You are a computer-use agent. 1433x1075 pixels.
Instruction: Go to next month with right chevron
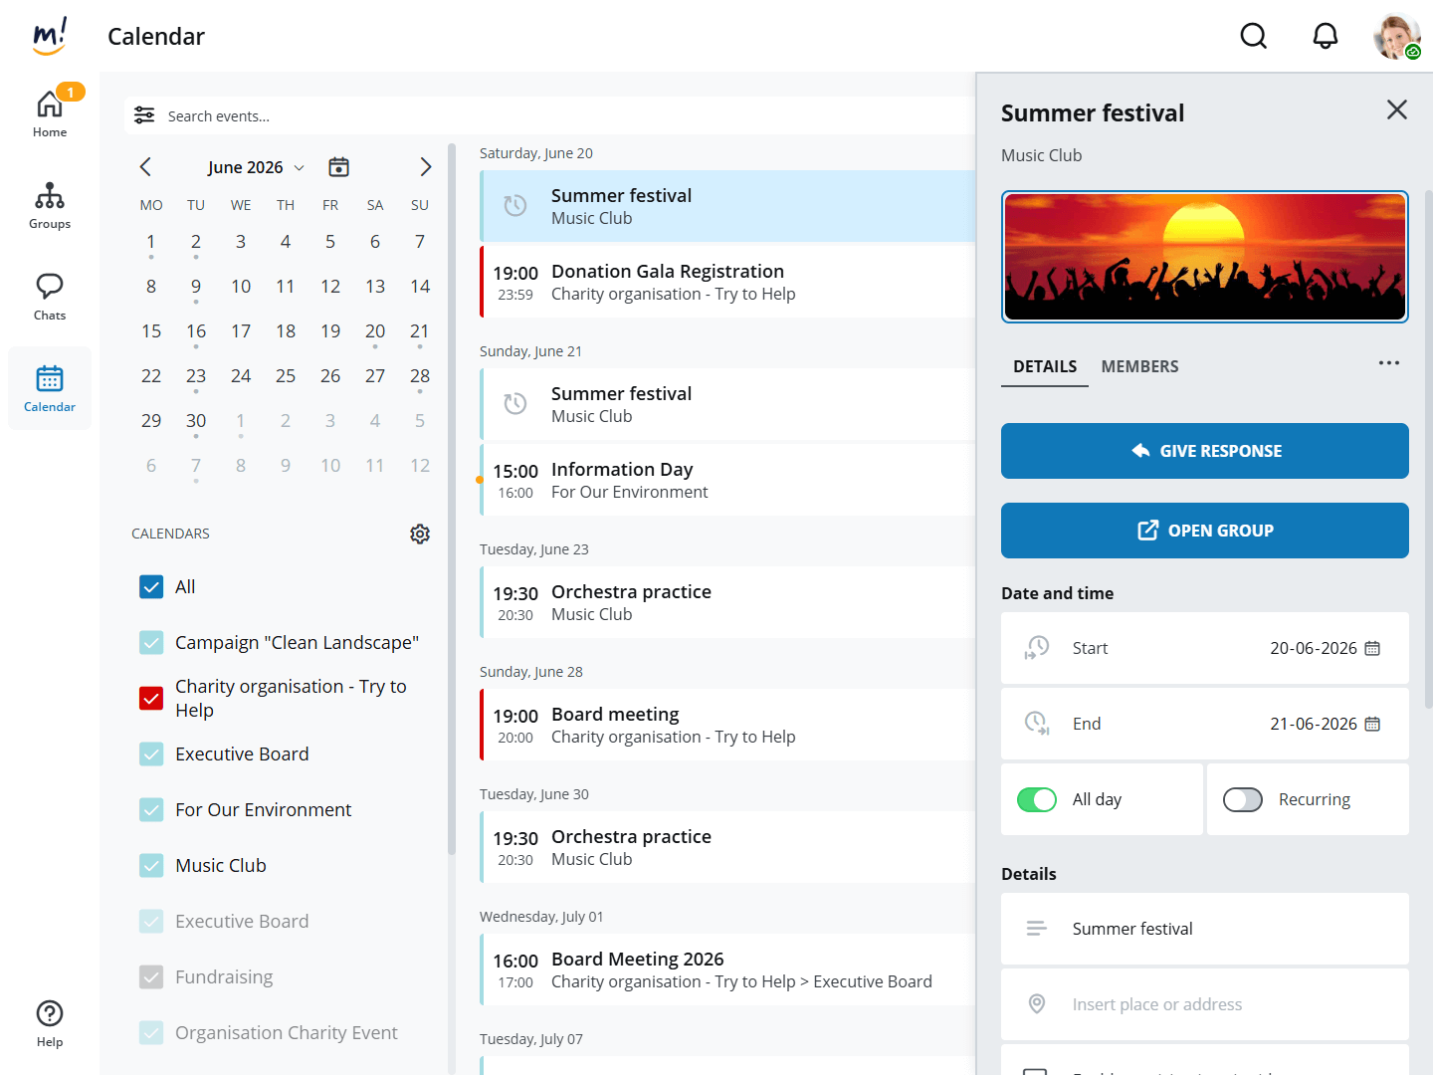pos(425,167)
